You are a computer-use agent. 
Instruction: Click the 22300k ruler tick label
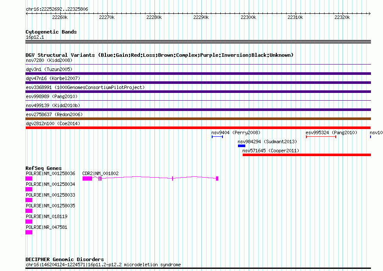248,17
